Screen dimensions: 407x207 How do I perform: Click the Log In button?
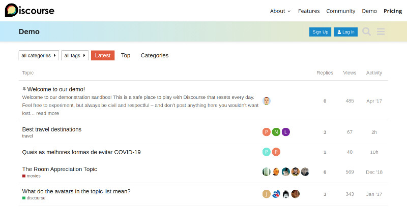point(345,32)
